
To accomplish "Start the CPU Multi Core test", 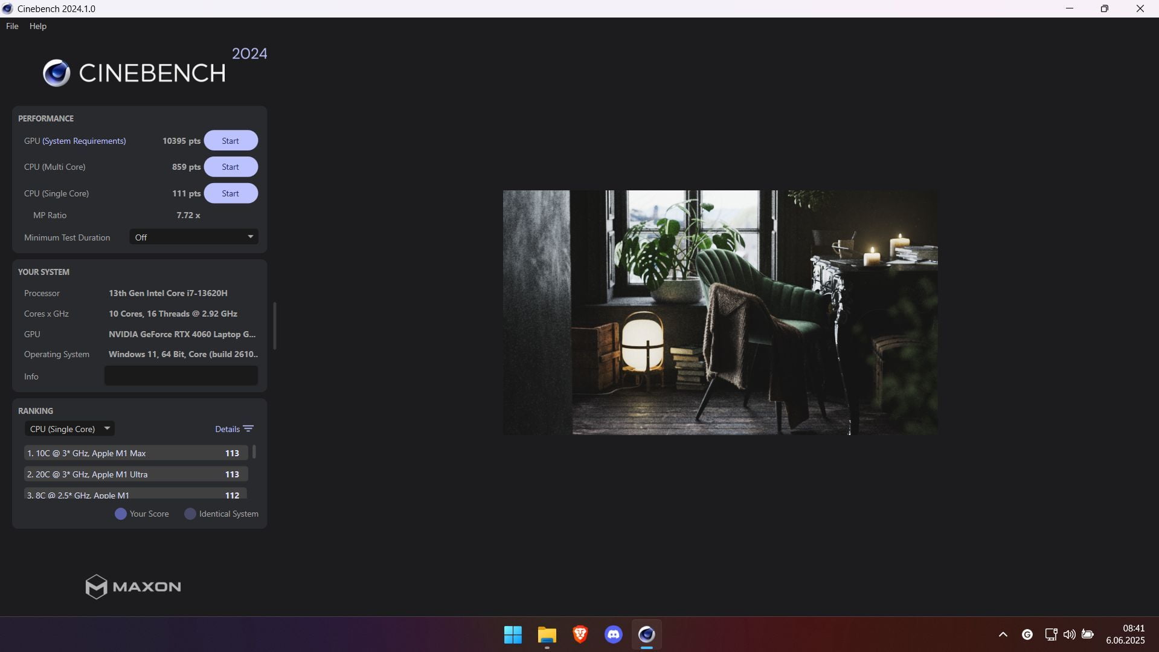I will [231, 167].
